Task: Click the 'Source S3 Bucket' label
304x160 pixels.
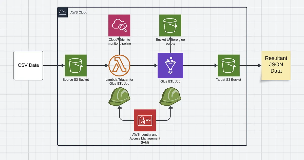Action: (76, 80)
